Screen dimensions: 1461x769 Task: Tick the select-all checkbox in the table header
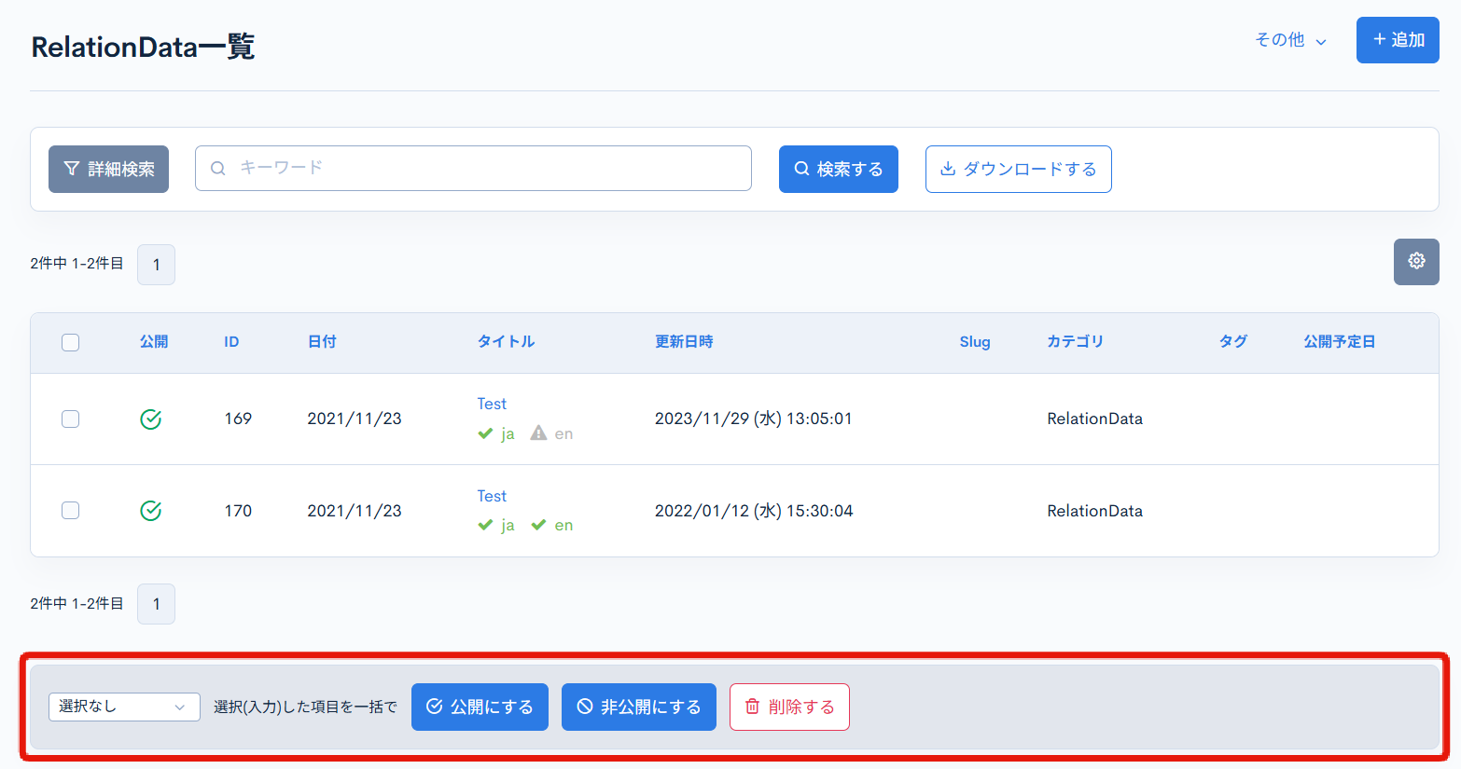tap(71, 342)
